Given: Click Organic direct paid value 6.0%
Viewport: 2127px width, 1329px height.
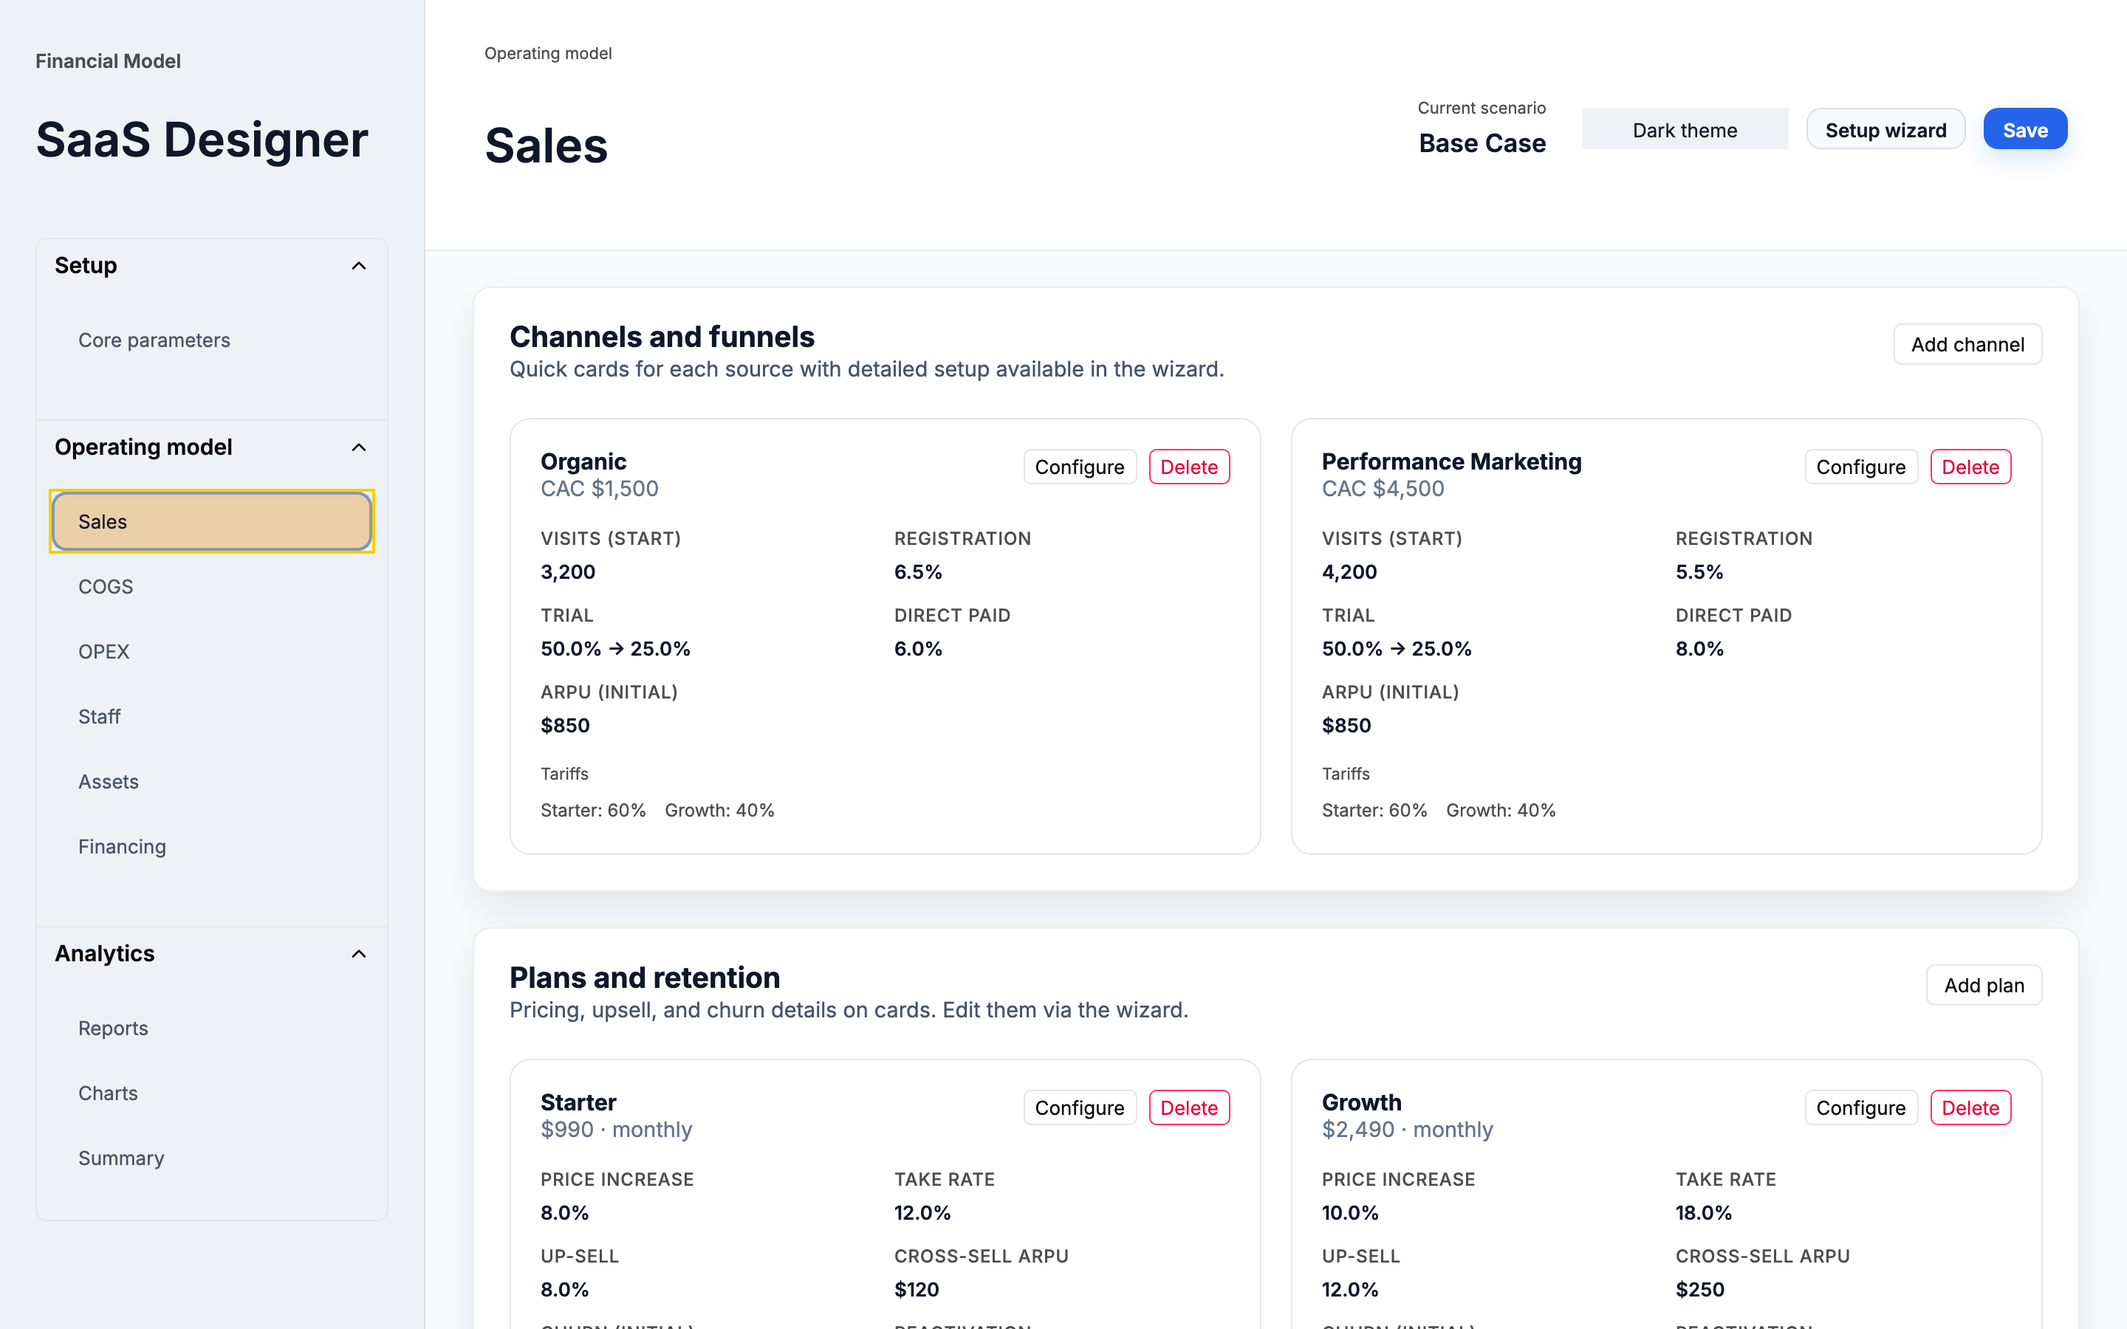Looking at the screenshot, I should coord(917,649).
